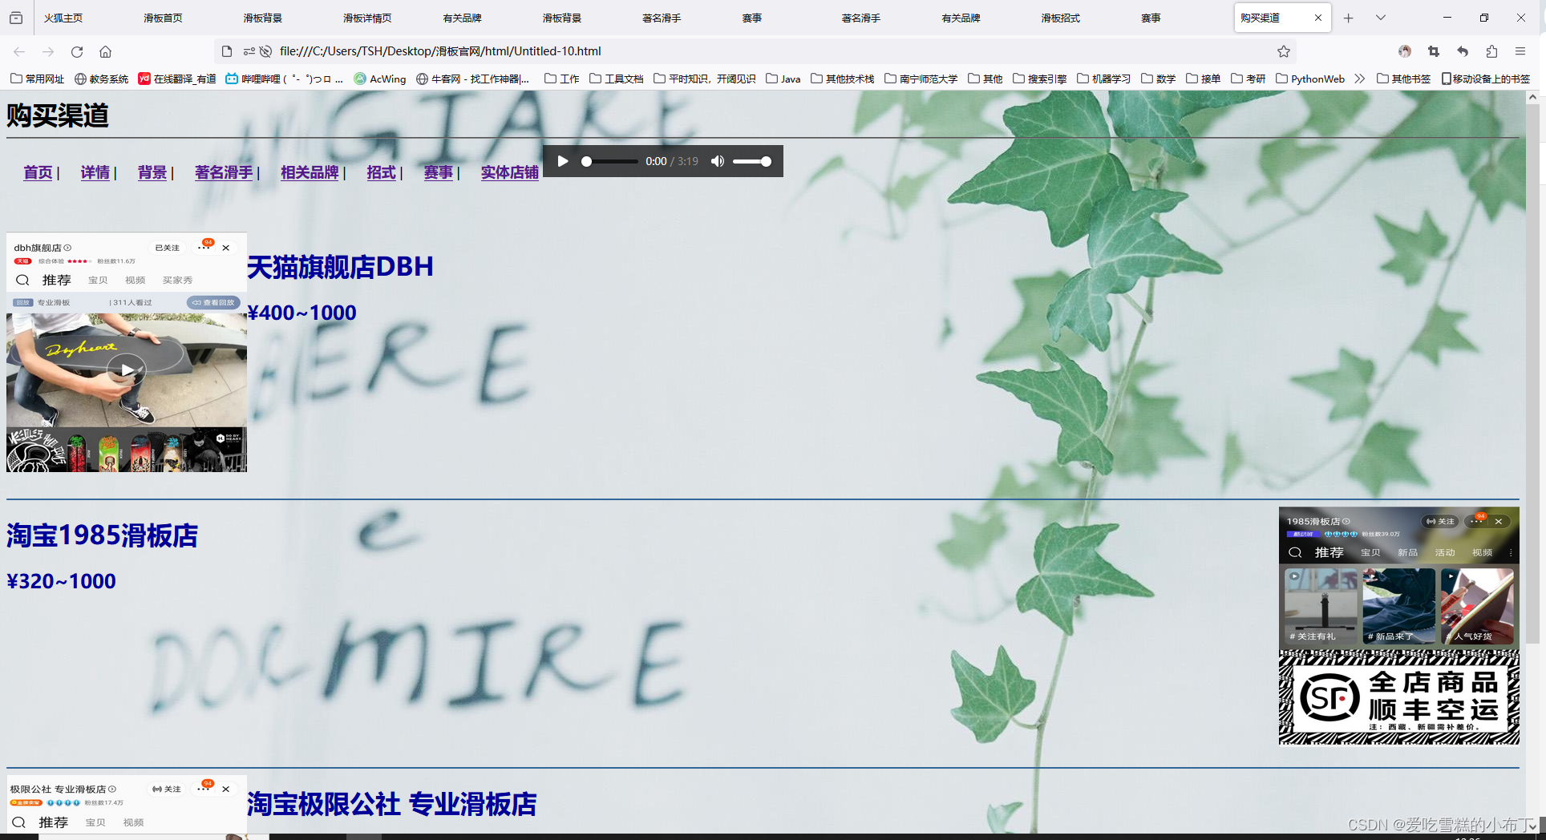Click the screenshot crop tool icon

click(1434, 51)
